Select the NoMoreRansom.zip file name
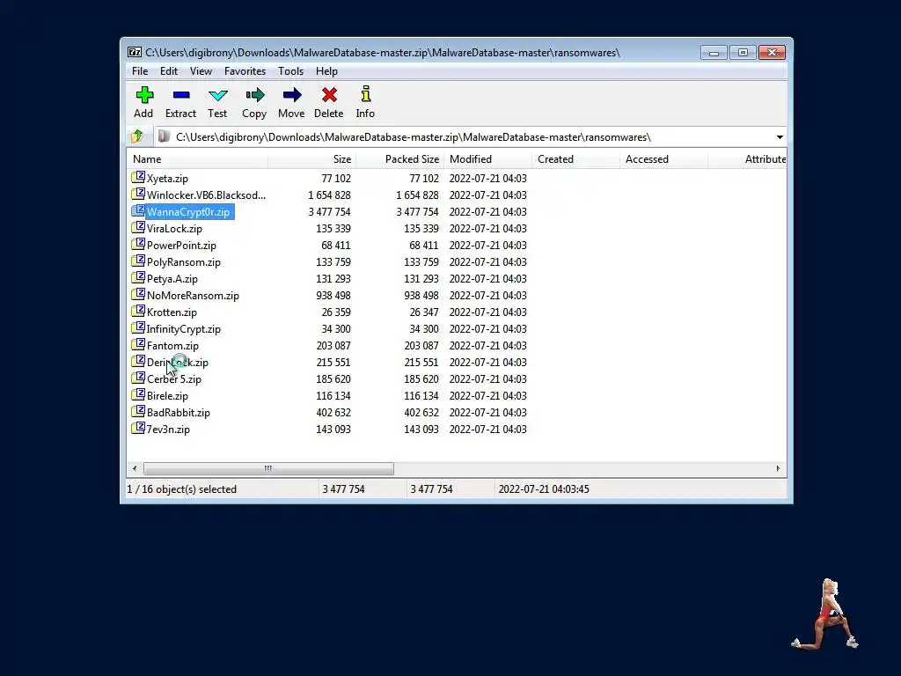Screen dimensions: 901x676 coord(193,296)
